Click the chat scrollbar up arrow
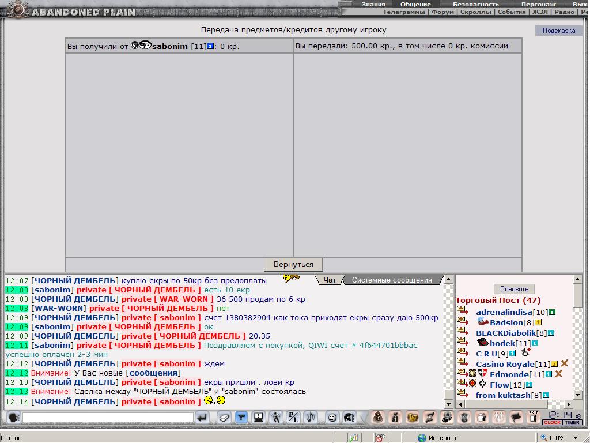Screen dimensions: 590x443 [448, 280]
